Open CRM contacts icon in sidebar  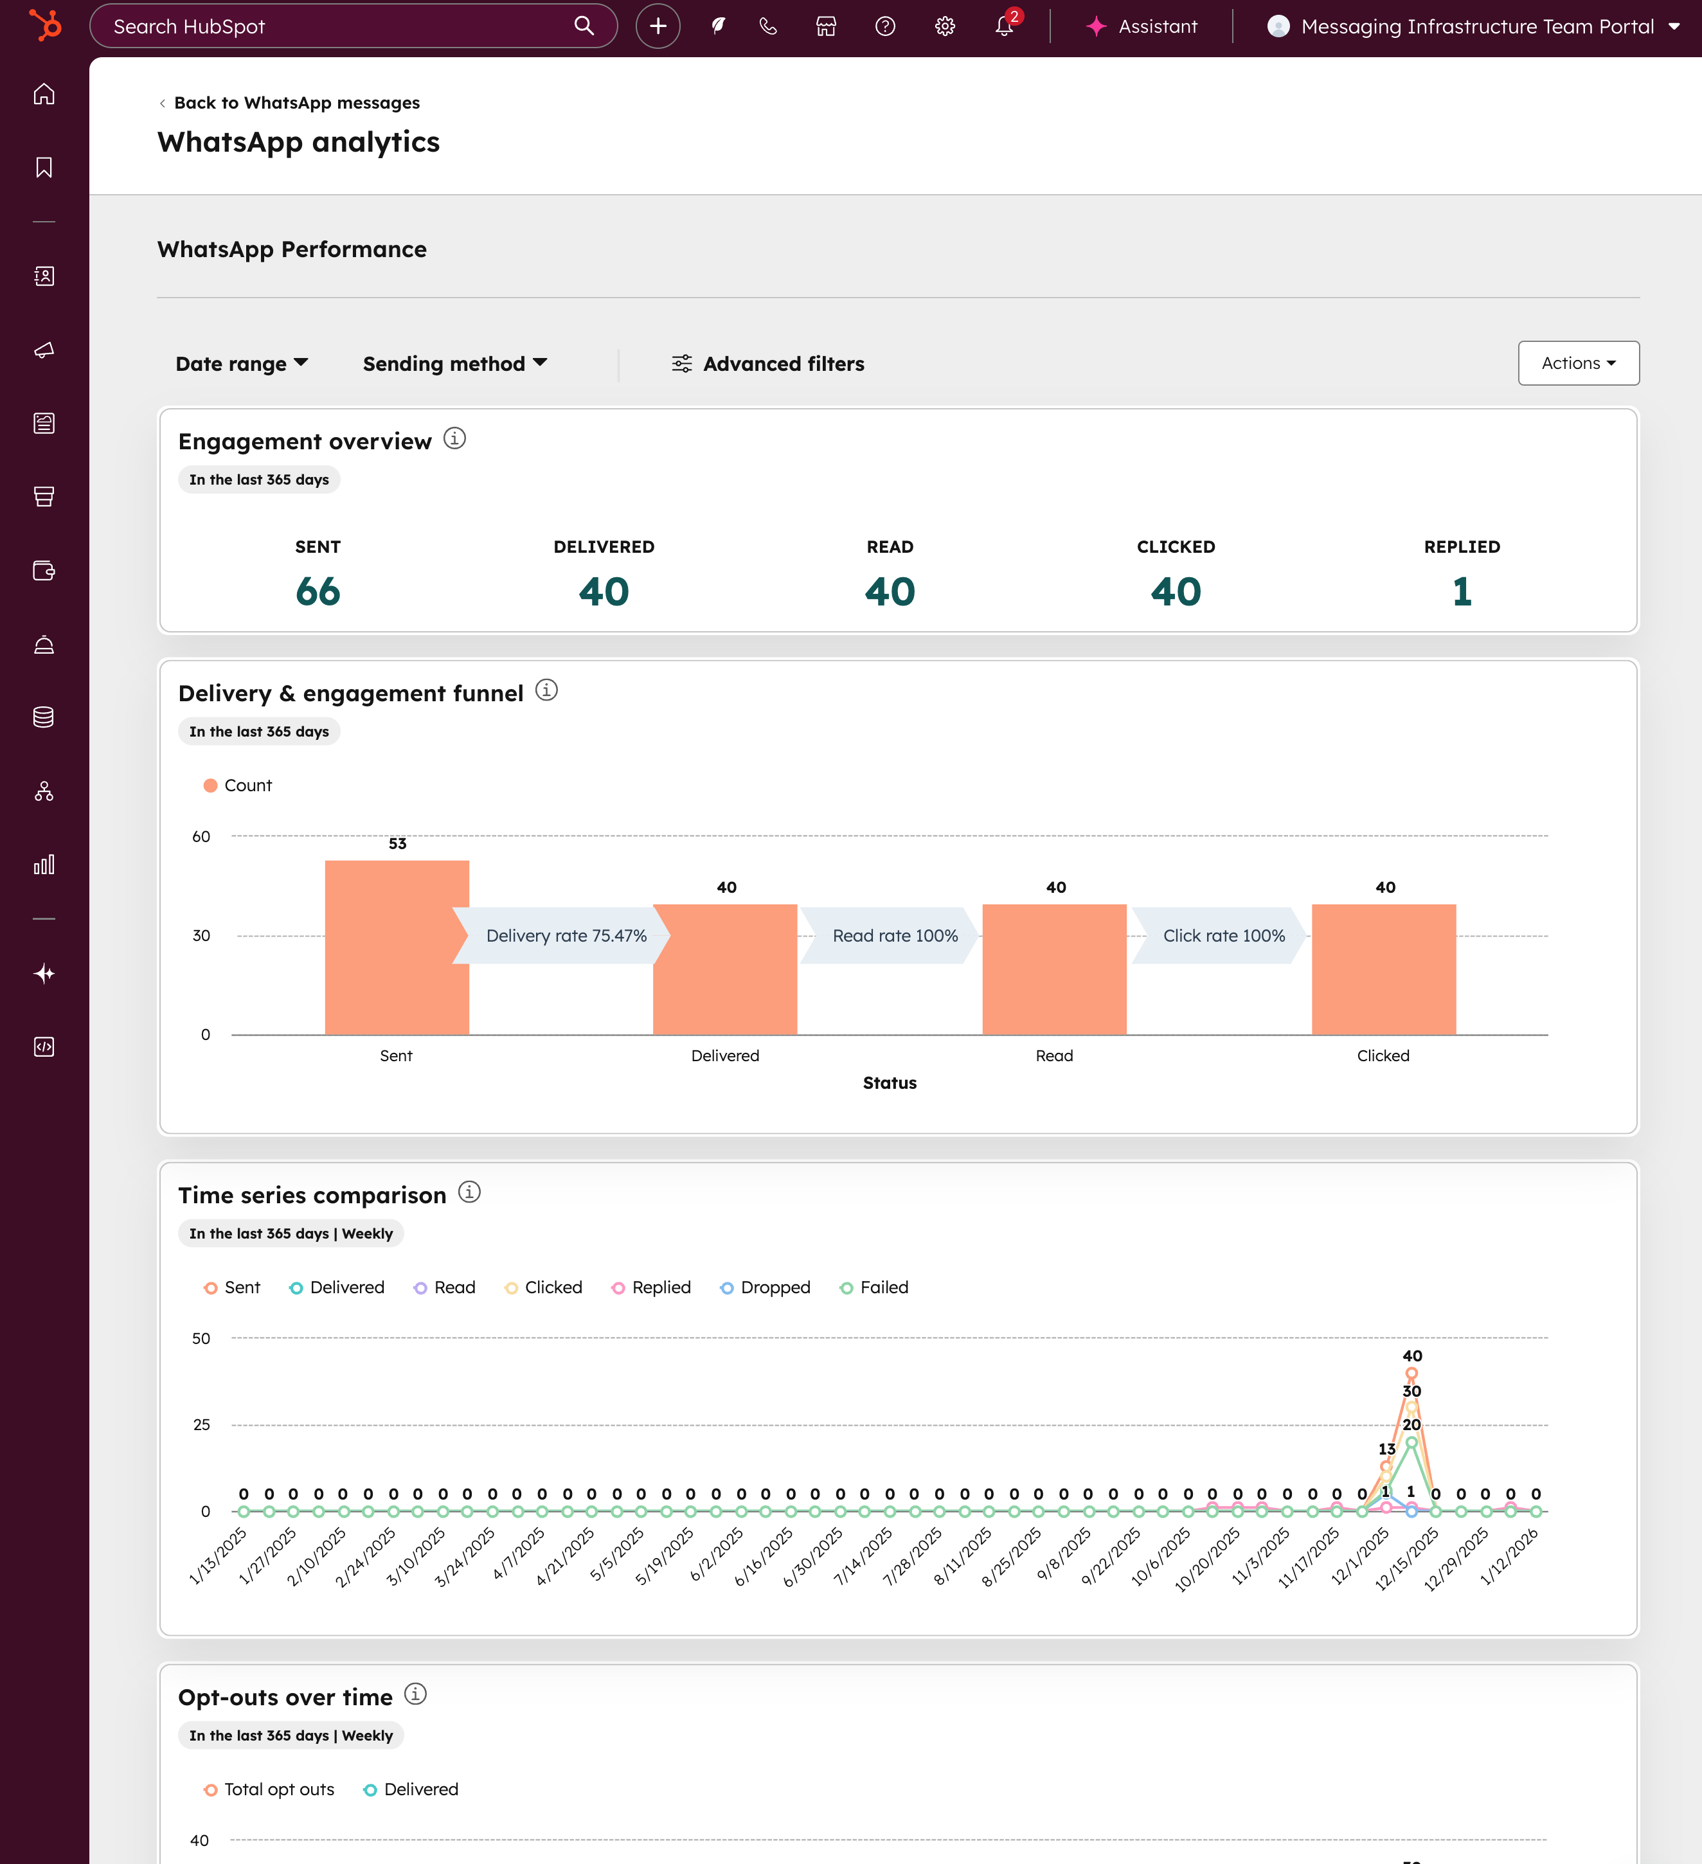(x=44, y=276)
